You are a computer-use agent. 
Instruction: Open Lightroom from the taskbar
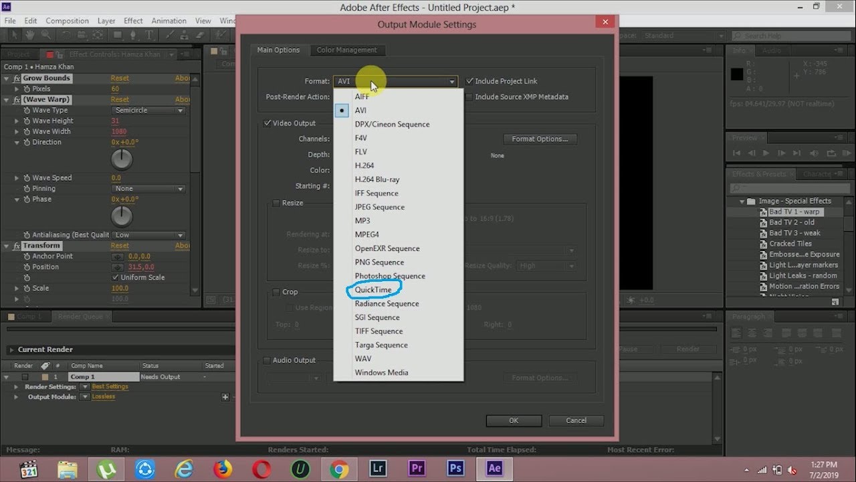378,469
